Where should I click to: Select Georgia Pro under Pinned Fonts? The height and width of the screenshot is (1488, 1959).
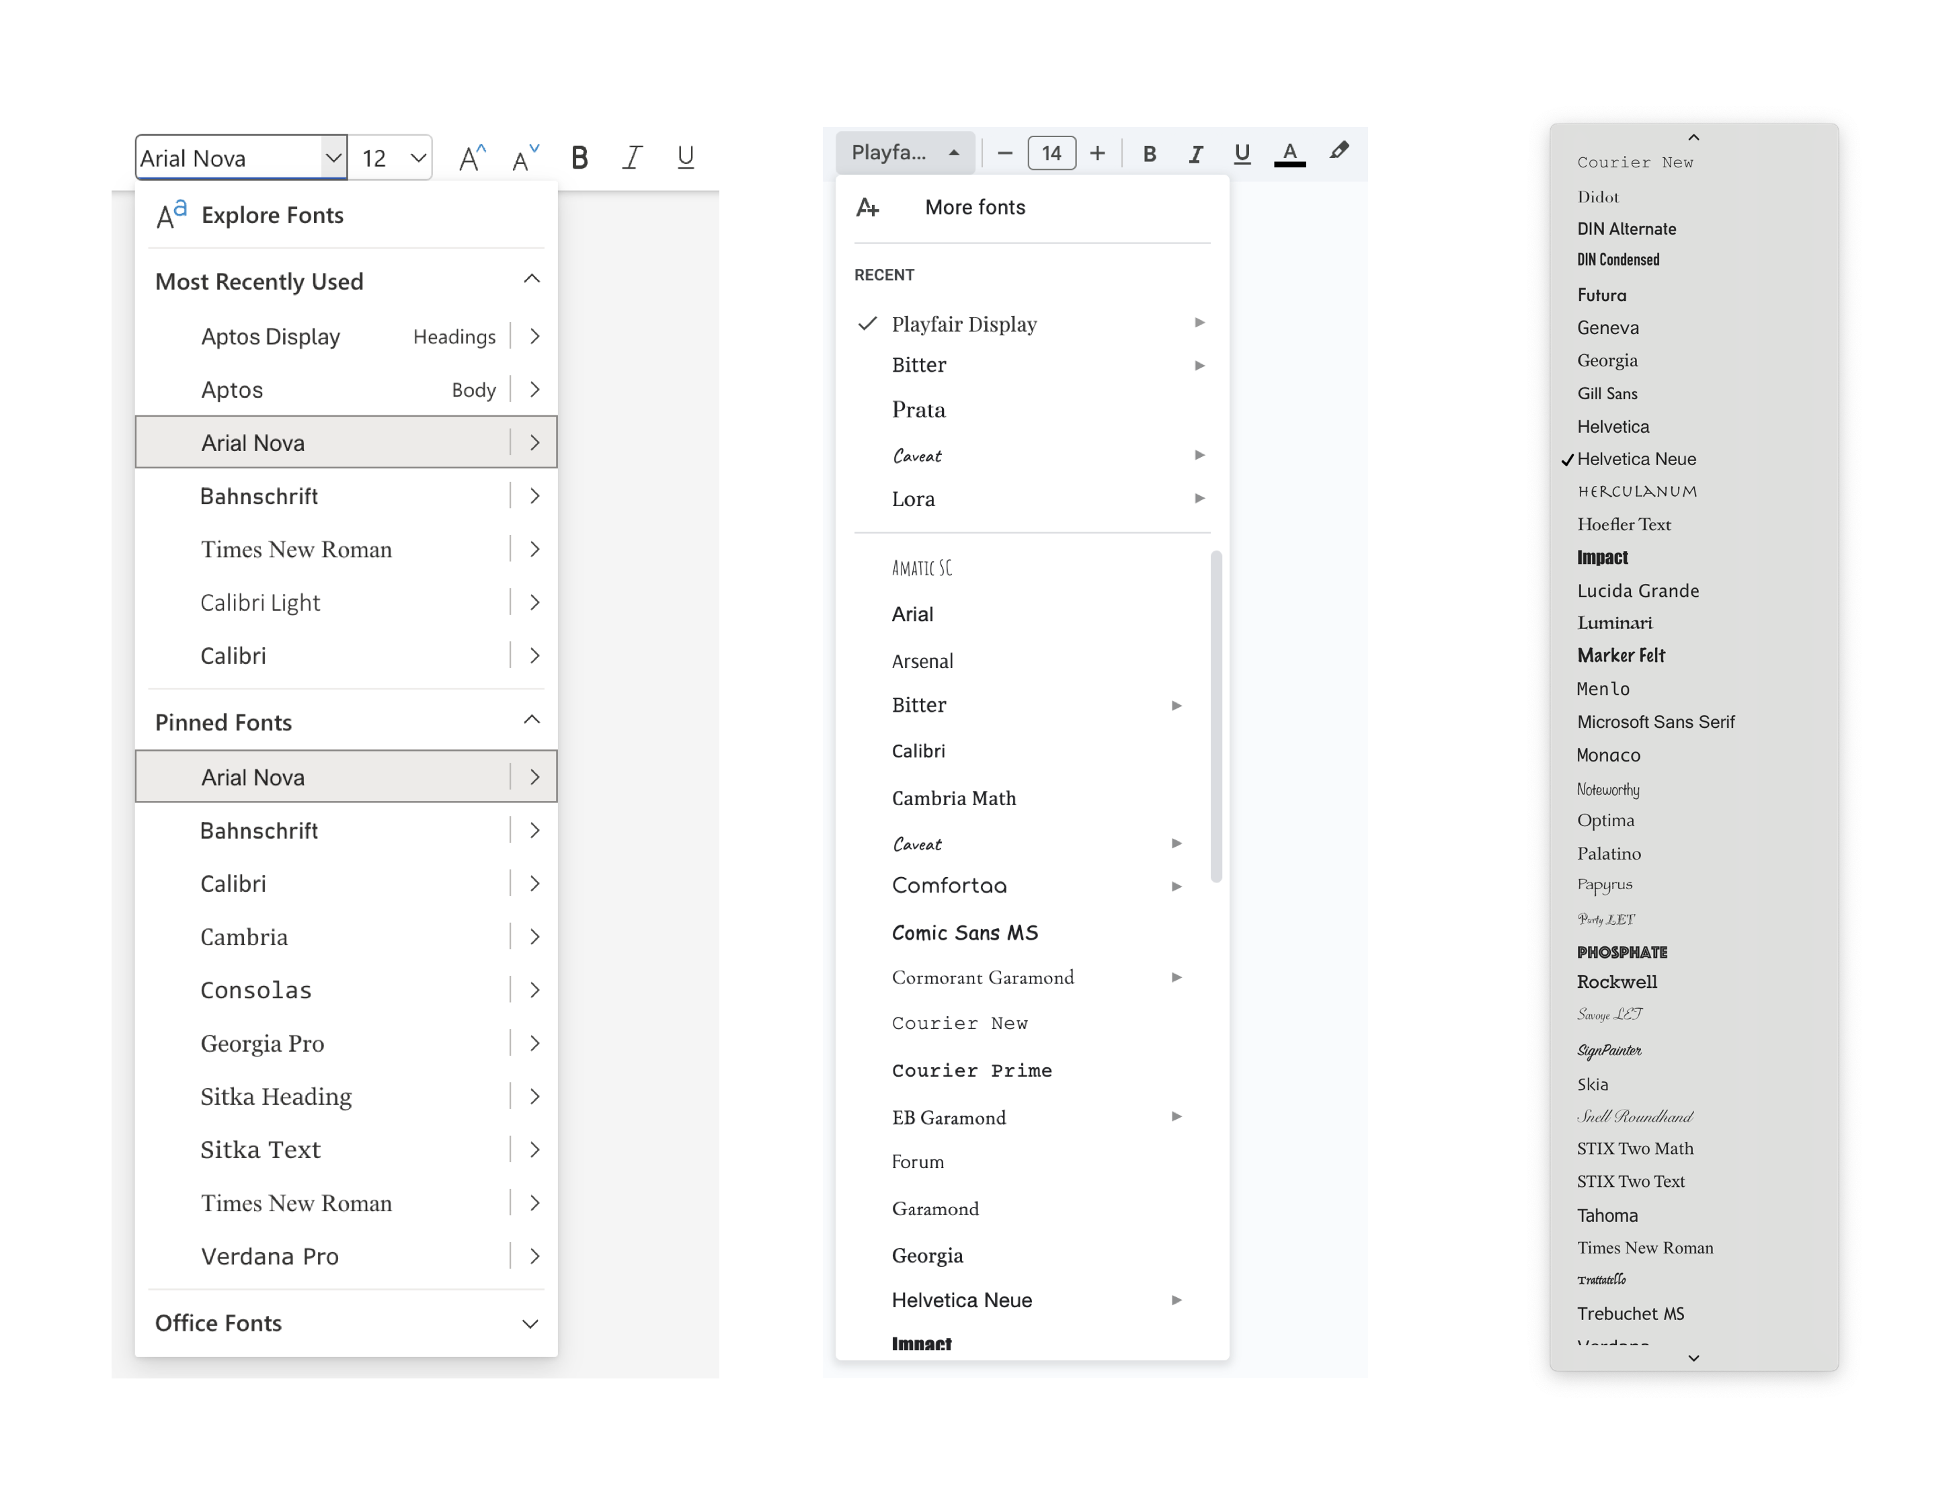tap(262, 1042)
